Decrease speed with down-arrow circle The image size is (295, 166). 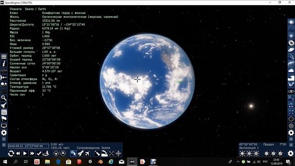pos(56,154)
